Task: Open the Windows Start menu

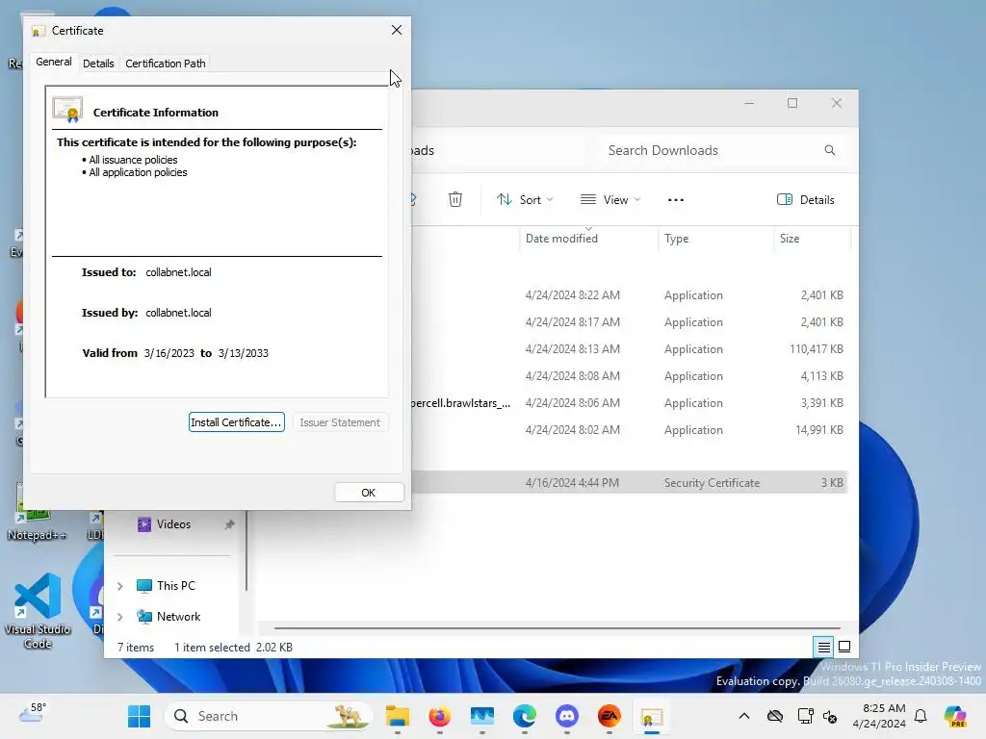Action: pos(139,716)
